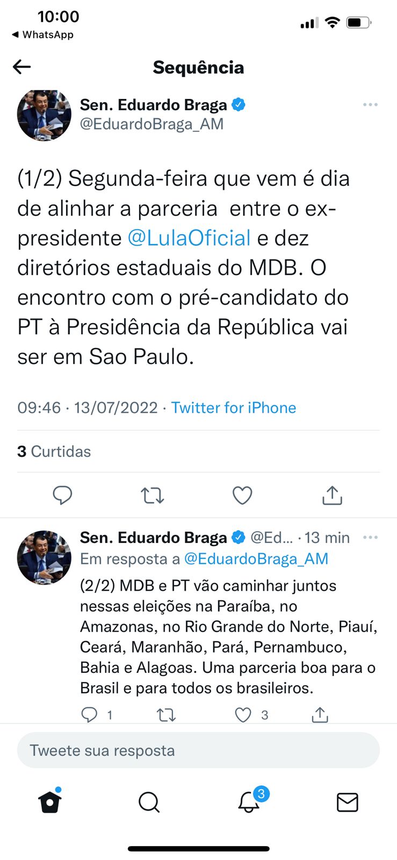The height and width of the screenshot is (860, 397).
Task: Reply to the main tweet via comment icon
Action: point(62,495)
